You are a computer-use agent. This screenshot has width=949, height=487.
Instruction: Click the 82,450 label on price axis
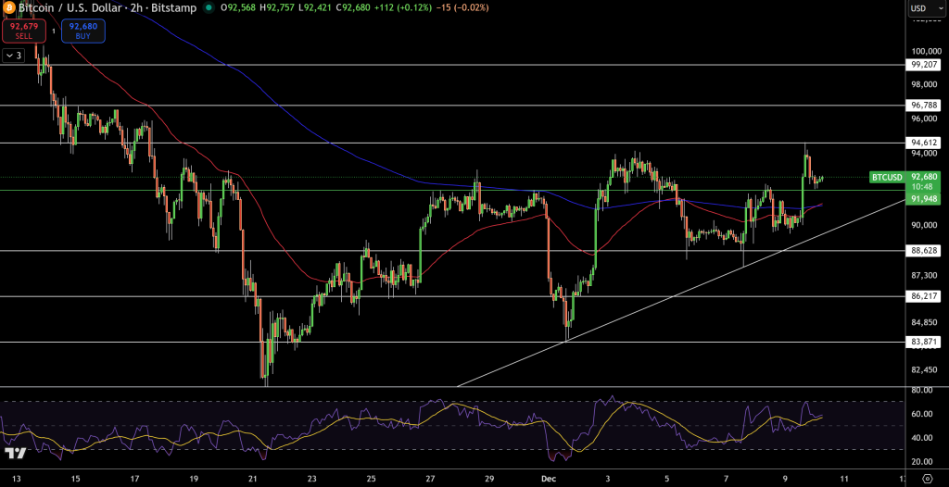(x=924, y=369)
